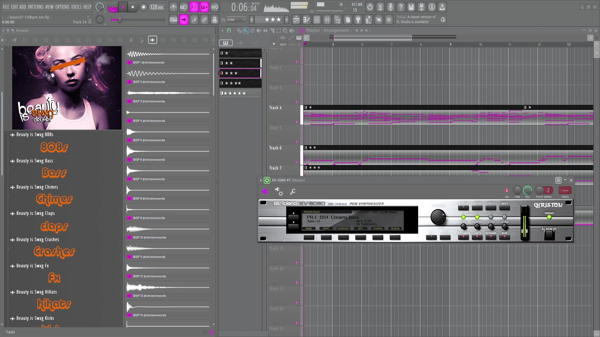Toggle loop recording button

[215, 7]
